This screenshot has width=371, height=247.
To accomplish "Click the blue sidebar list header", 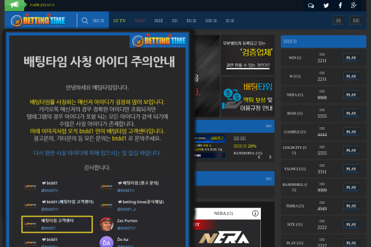I will click(323, 41).
